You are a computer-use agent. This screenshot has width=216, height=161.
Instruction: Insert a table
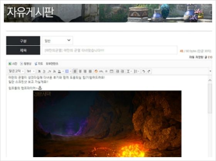[x=111, y=71]
